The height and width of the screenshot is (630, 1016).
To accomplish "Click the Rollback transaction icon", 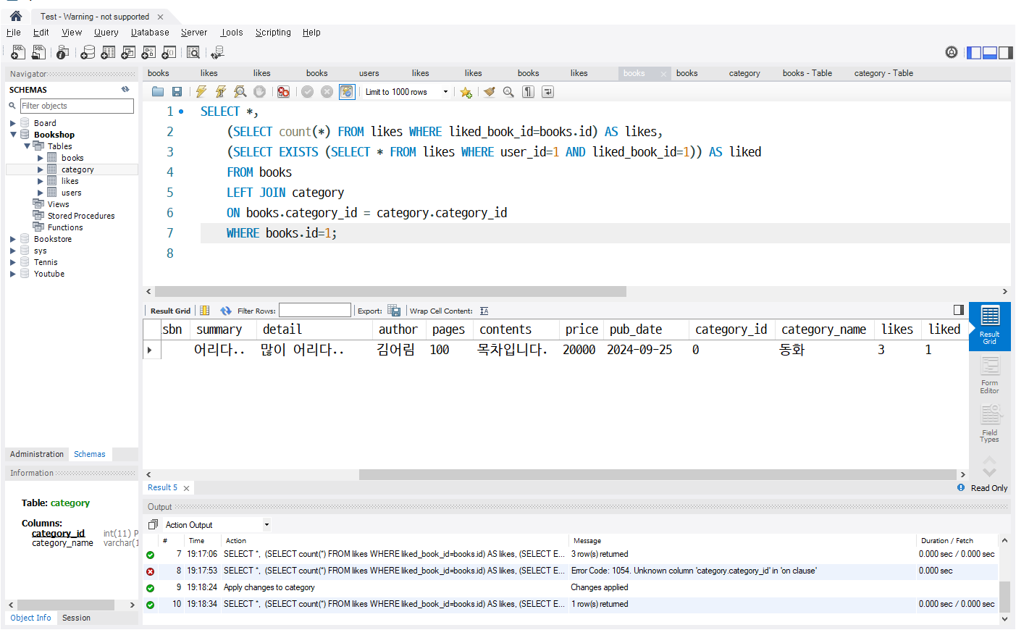I will pos(327,92).
